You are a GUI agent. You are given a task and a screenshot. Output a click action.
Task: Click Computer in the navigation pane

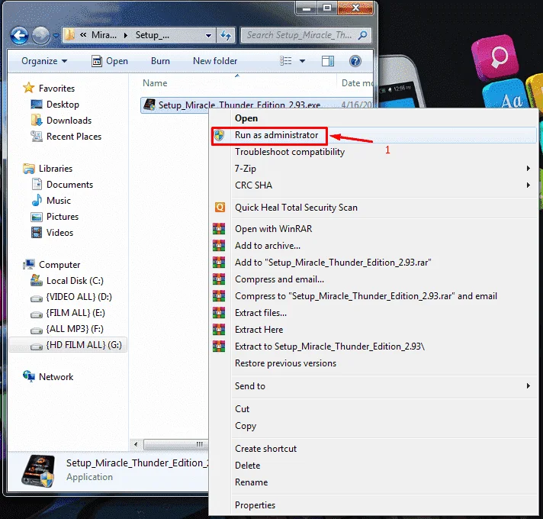tap(59, 265)
